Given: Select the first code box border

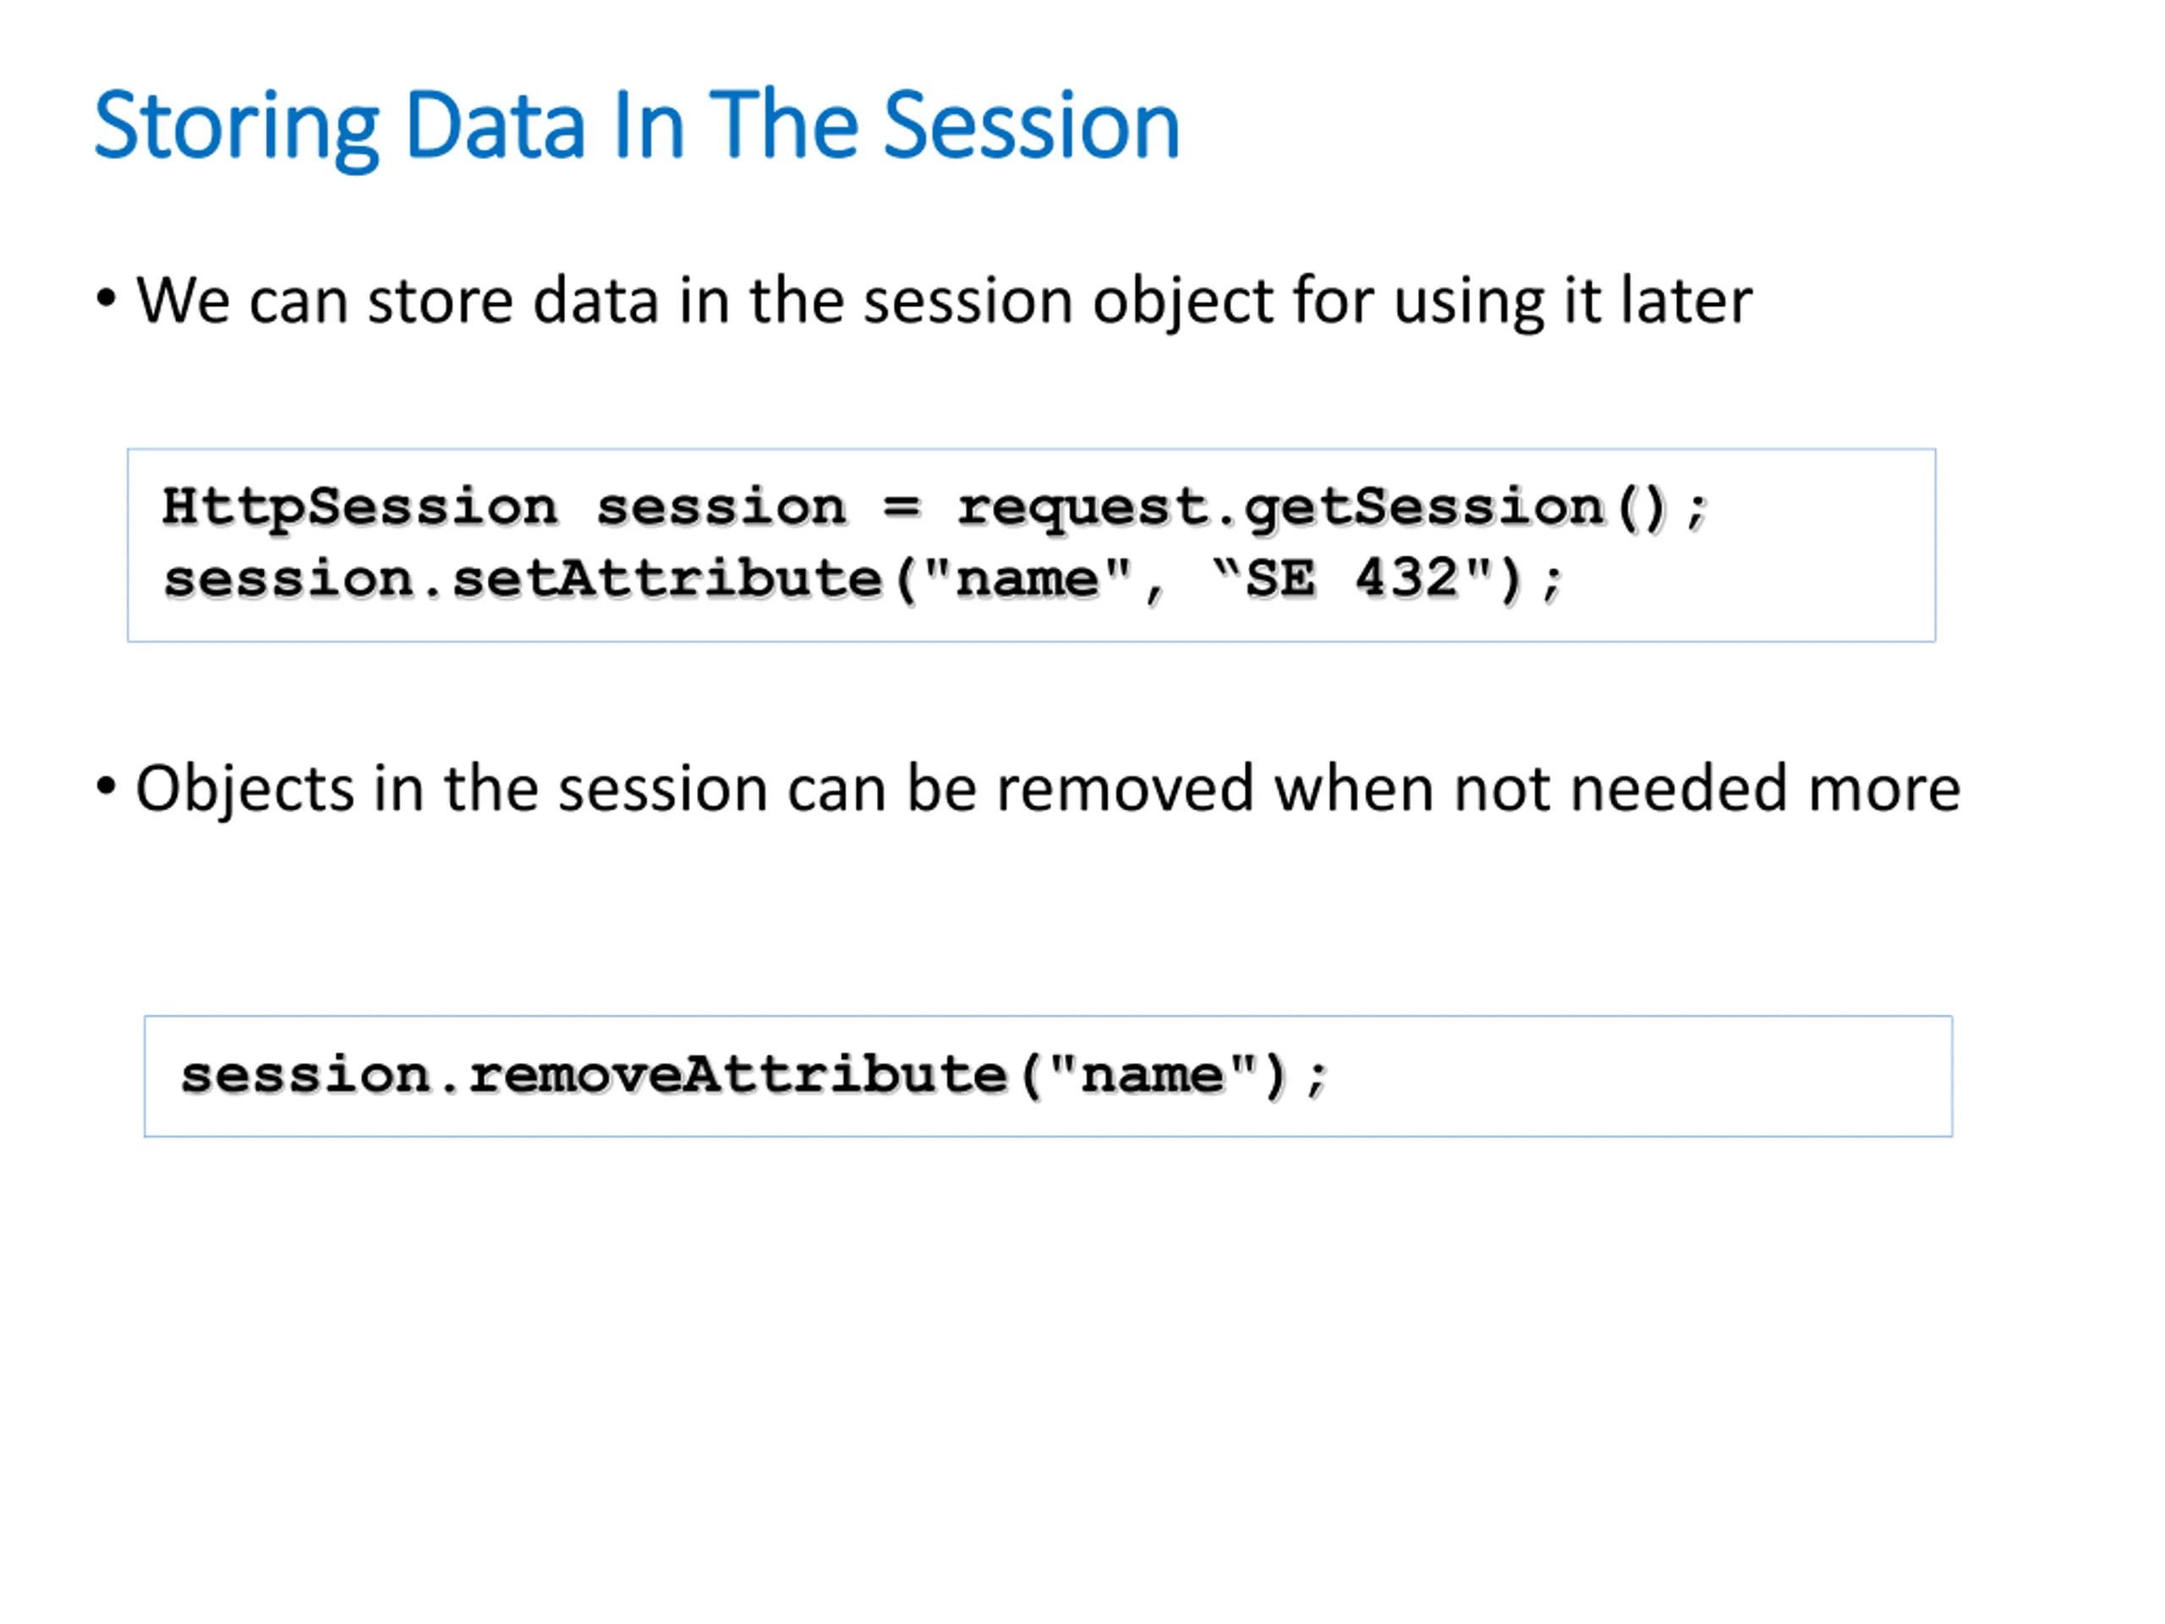Looking at the screenshot, I should coord(1031,546).
